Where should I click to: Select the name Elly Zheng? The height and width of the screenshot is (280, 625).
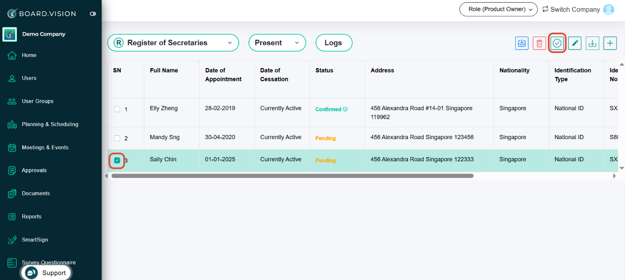[164, 108]
